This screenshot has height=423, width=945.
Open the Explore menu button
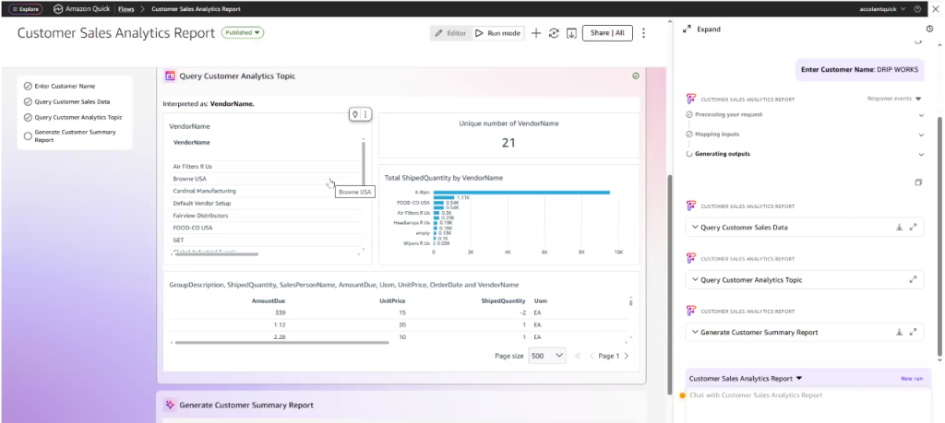[x=25, y=9]
